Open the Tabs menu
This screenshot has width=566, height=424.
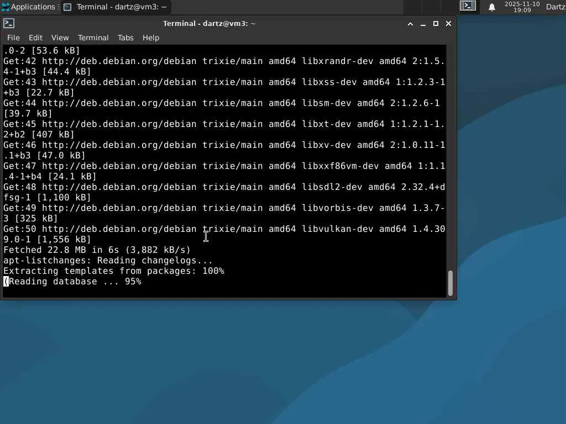point(125,38)
